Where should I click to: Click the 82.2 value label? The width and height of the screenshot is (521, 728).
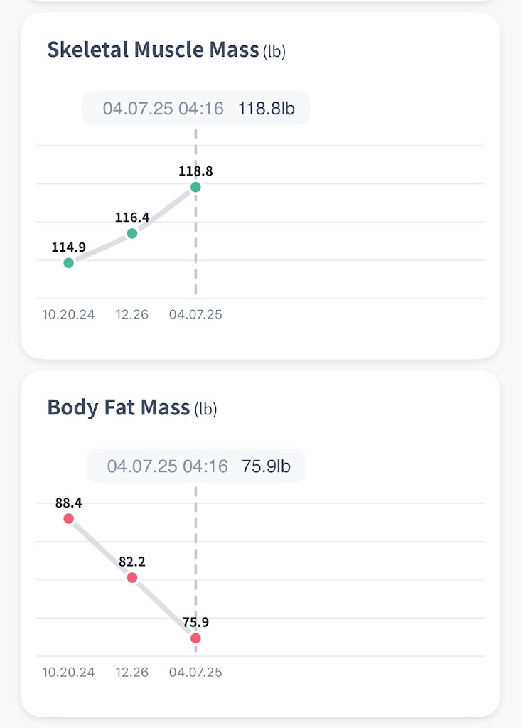pyautogui.click(x=132, y=562)
